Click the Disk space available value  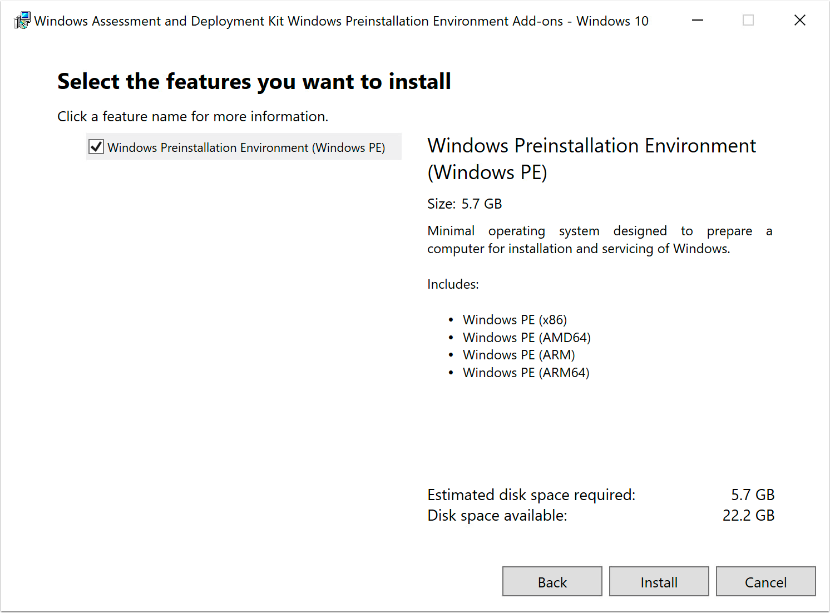[748, 516]
